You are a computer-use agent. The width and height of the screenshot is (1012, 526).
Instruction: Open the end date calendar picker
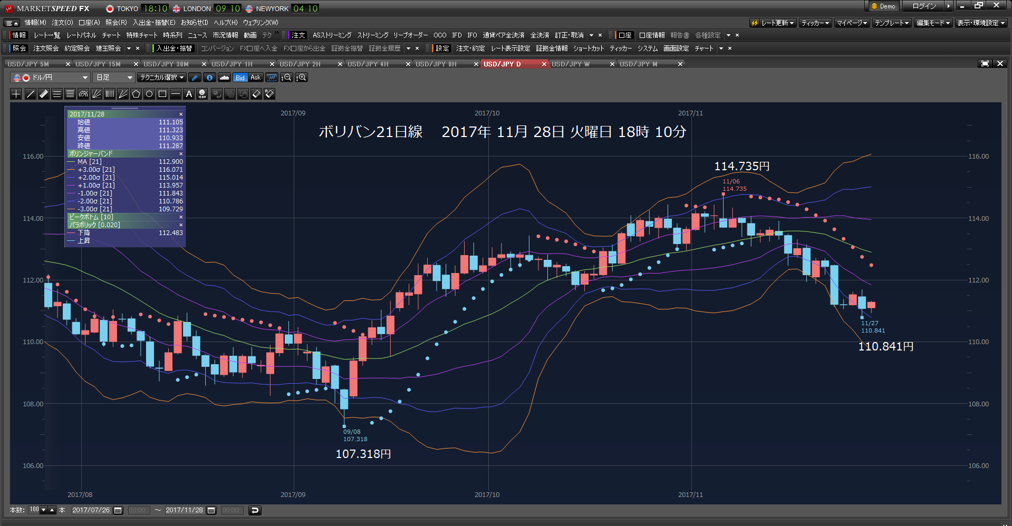tap(211, 510)
